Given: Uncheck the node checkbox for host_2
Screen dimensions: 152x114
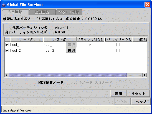Looking at the screenshot, I should click(x=7, y=50).
